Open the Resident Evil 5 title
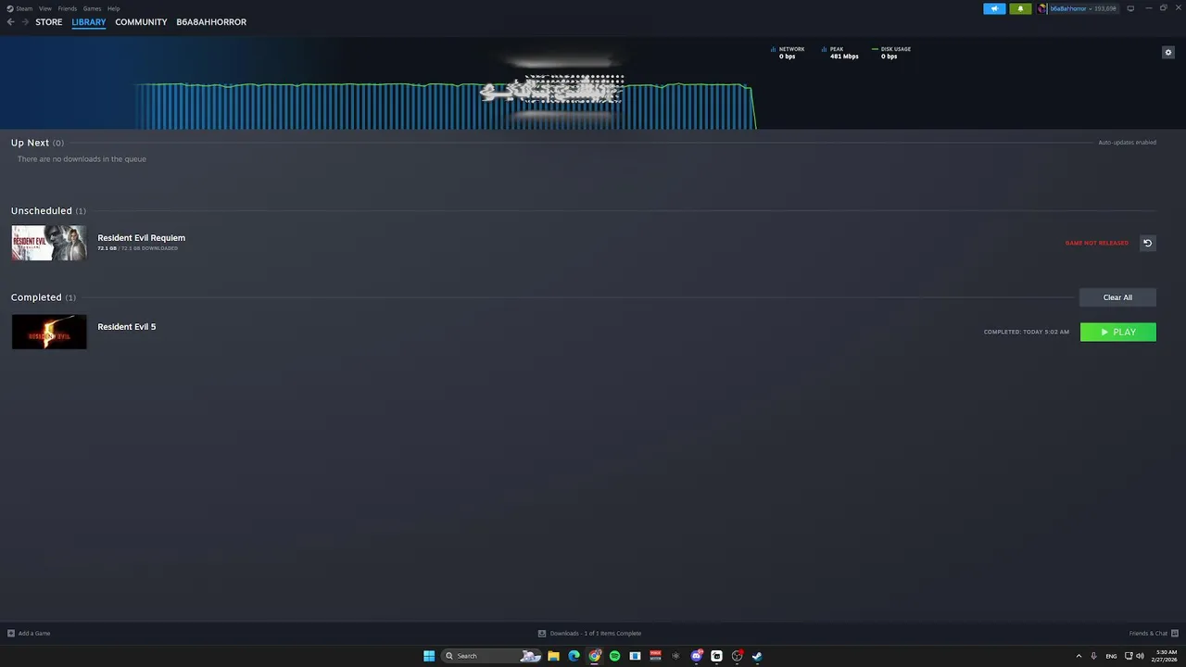Image resolution: width=1186 pixels, height=667 pixels. (x=127, y=327)
